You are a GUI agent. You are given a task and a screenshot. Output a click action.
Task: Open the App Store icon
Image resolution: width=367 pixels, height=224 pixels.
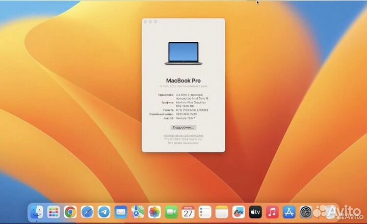click(290, 212)
